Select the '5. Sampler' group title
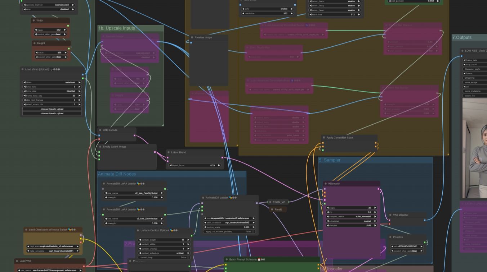487x272 pixels. [329, 160]
